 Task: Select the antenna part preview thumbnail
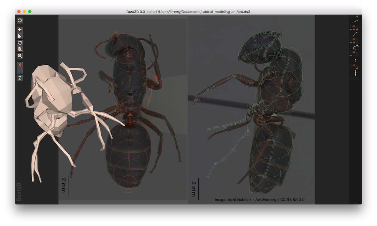click(355, 21)
